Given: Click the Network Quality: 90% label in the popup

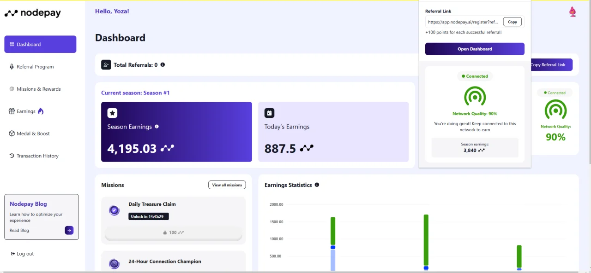Looking at the screenshot, I should click(475, 114).
